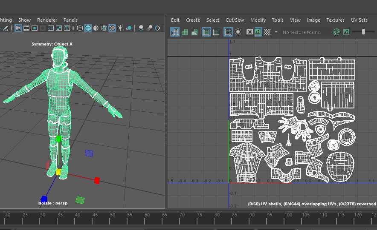Open the UV Editor View menu
Screen dimensions: 377x230
pyautogui.click(x=295, y=20)
